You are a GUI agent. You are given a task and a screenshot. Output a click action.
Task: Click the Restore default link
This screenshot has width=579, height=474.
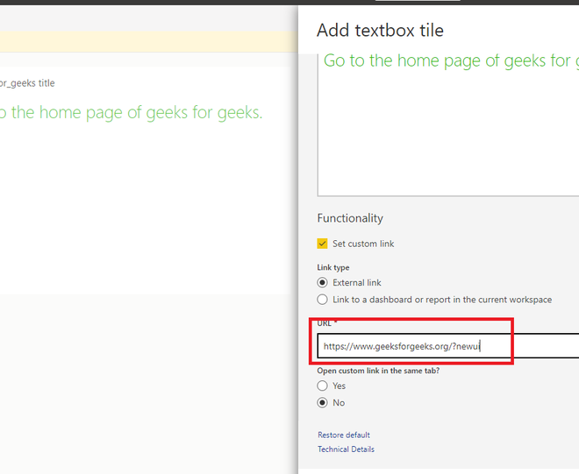pyautogui.click(x=344, y=435)
